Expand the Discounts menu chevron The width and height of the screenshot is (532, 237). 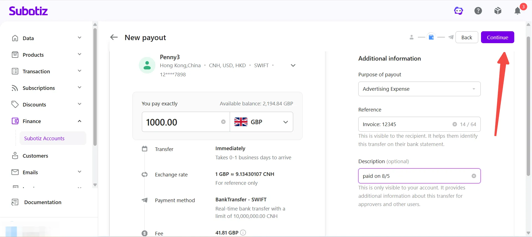80,104
